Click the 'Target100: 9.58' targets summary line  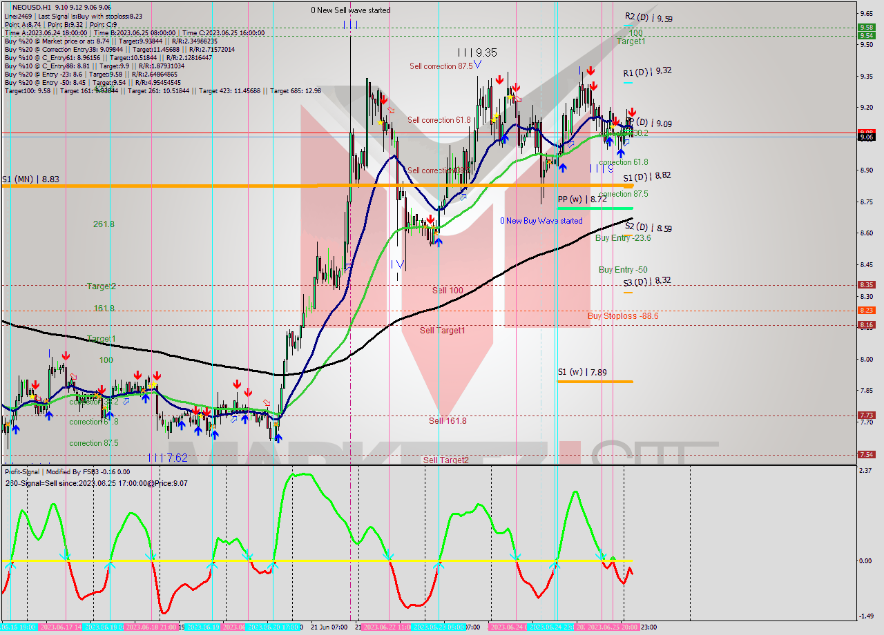162,91
